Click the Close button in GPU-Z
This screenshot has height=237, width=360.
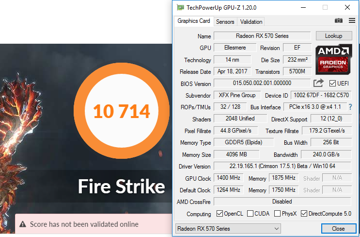[338, 228]
